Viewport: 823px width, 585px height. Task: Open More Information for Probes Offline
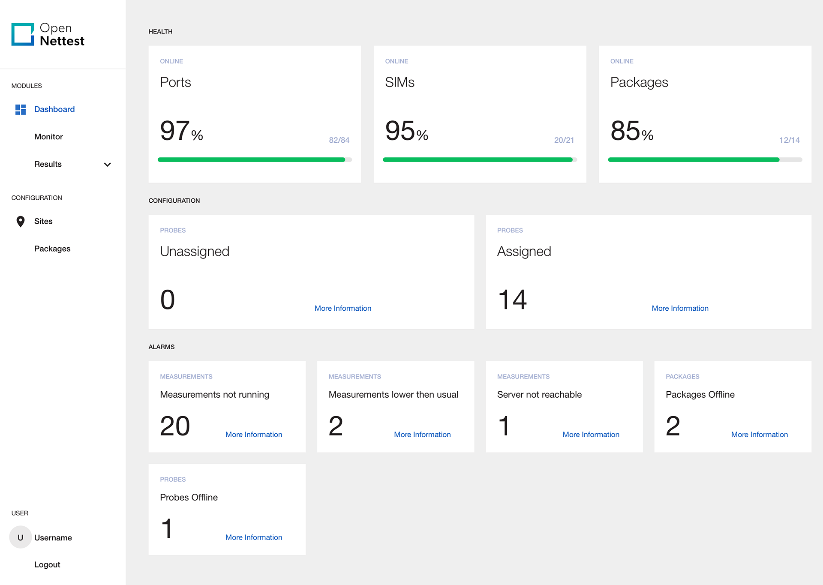[253, 537]
